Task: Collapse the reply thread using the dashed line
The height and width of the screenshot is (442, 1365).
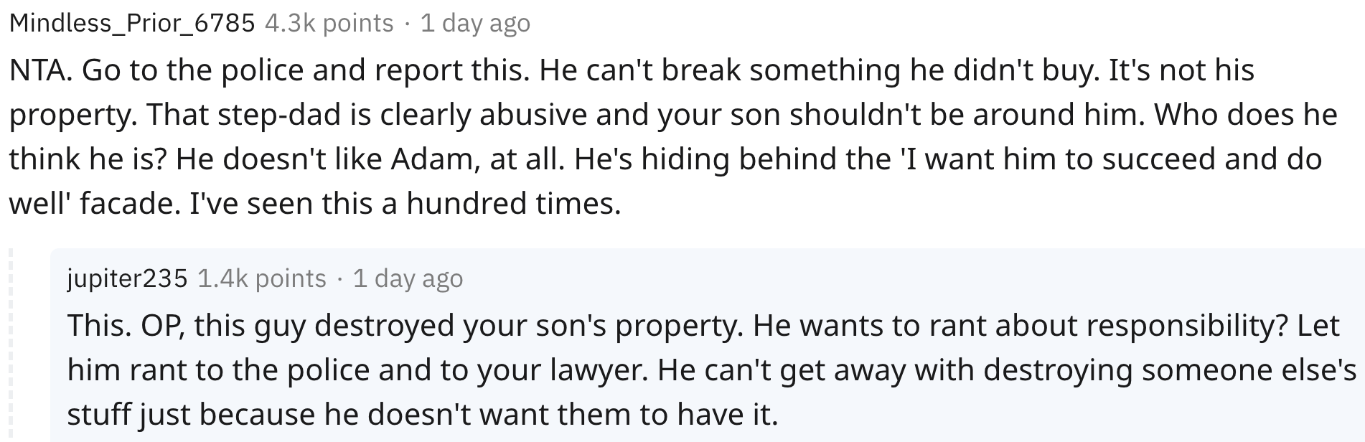Action: coord(11,344)
